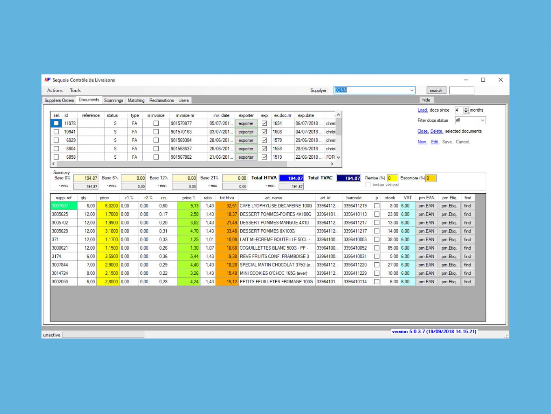This screenshot has height=414, width=551.
Task: Click pm.Etiq. button for REVE FRUITS row
Action: tap(449, 257)
